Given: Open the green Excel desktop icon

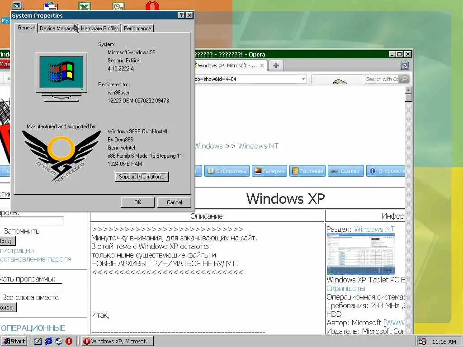Looking at the screenshot, I should pos(85,5).
